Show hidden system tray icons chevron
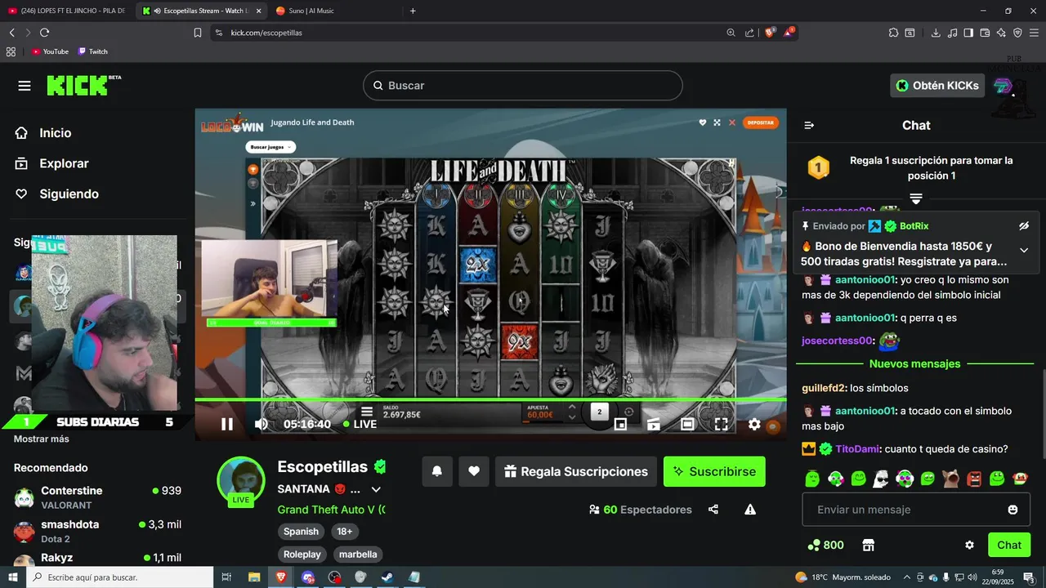1046x588 pixels. (x=906, y=577)
